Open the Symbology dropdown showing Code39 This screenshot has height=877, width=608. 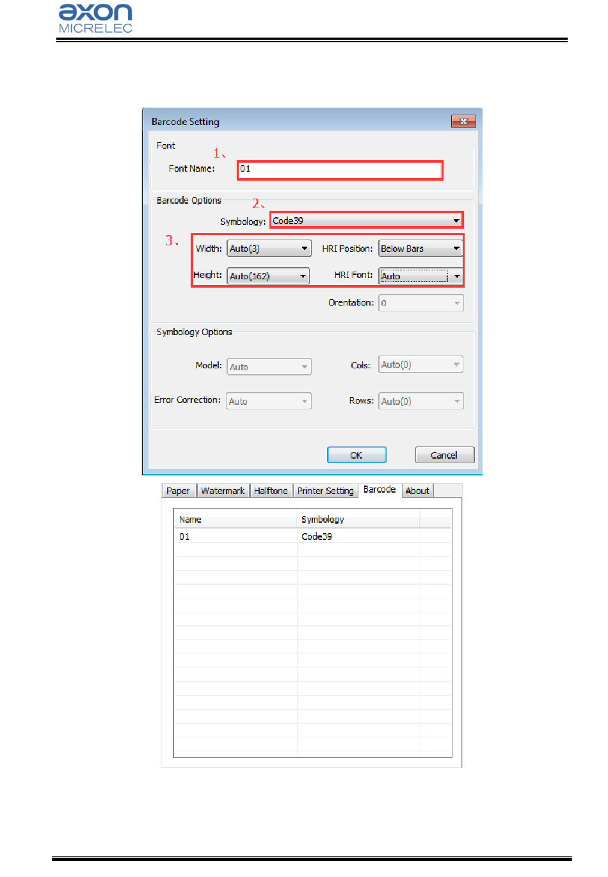366,220
